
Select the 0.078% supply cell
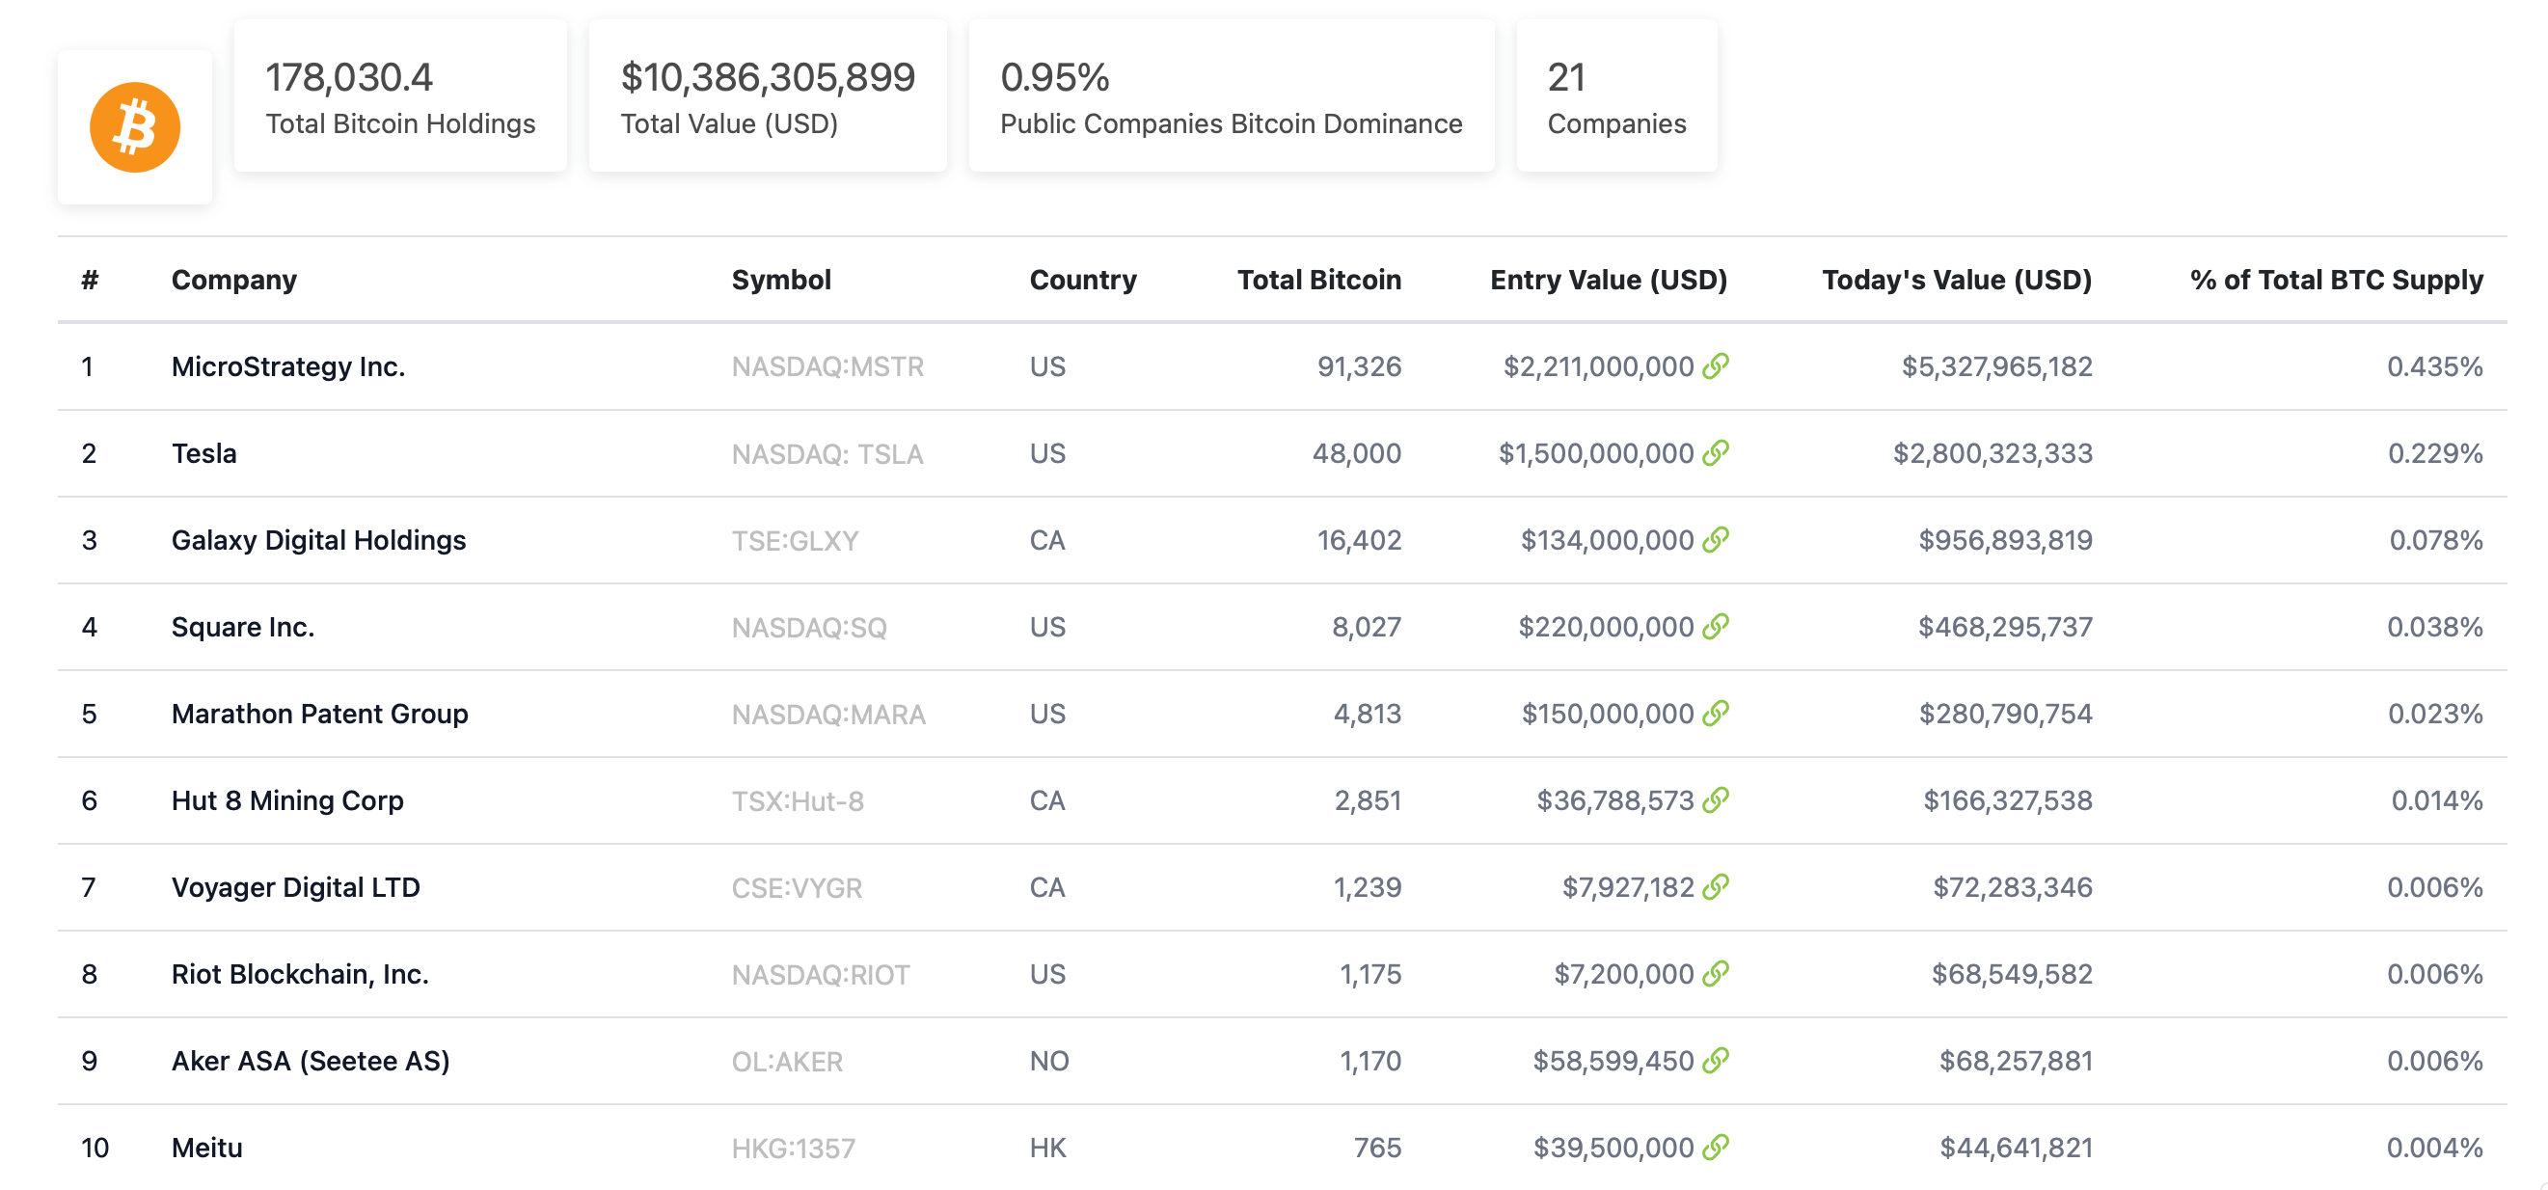(2436, 540)
